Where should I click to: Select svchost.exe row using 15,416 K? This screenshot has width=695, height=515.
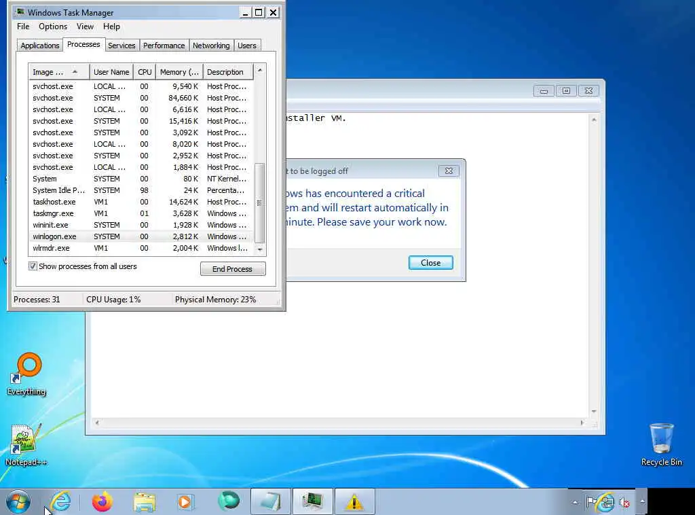click(x=141, y=121)
